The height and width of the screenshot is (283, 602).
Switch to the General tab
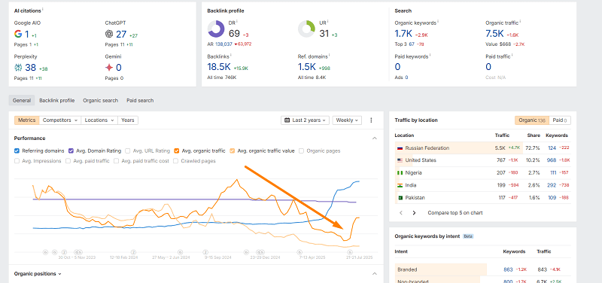[22, 101]
